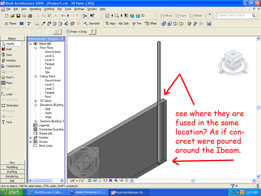The height and width of the screenshot is (196, 261).
Task: Click the Zoom magnifier icon in the toolbar
Action: pyautogui.click(x=117, y=16)
